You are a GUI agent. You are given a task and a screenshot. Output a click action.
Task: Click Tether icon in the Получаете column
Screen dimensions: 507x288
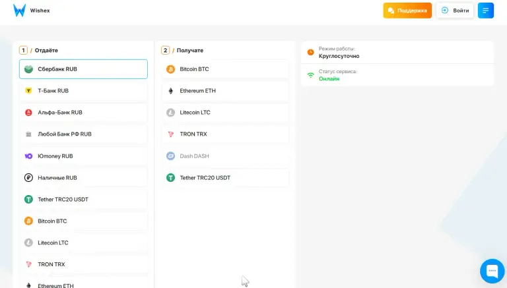click(x=170, y=177)
